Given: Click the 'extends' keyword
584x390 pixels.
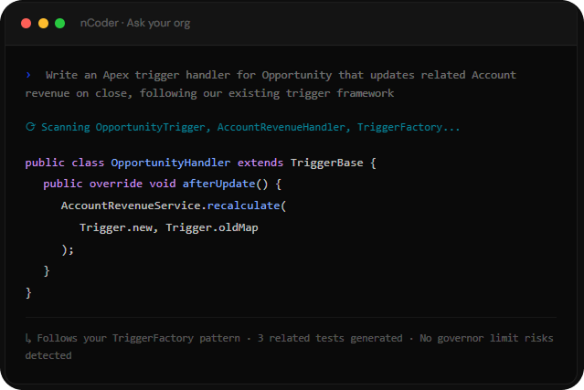Looking at the screenshot, I should [260, 163].
